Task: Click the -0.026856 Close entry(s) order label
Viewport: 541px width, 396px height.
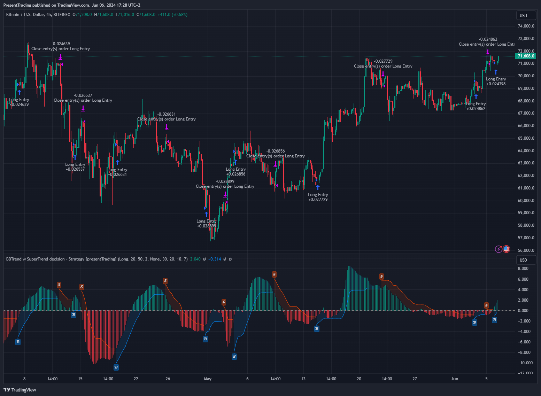Action: point(276,154)
